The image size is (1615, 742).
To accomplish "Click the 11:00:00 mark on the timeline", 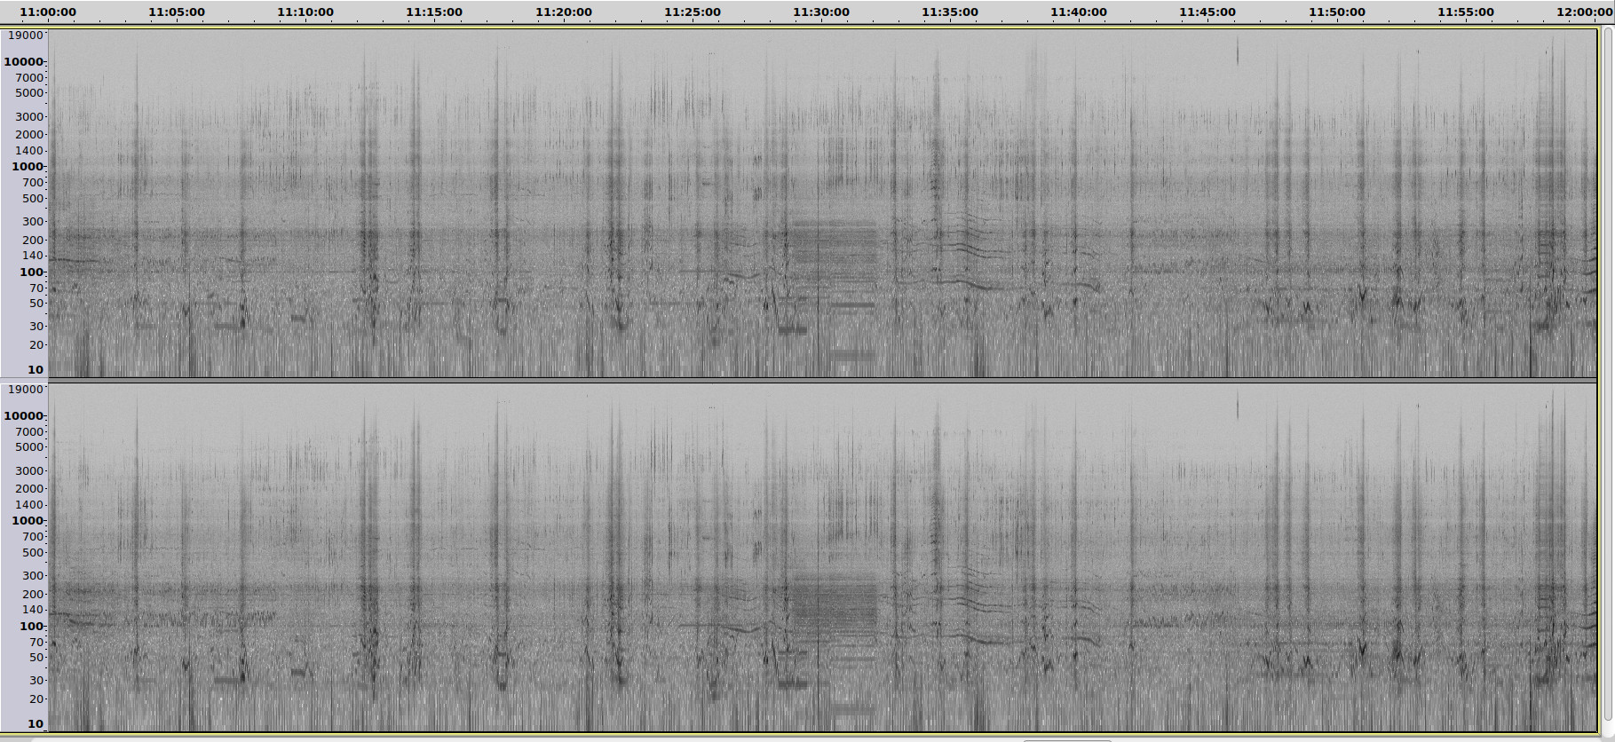I will [x=48, y=12].
